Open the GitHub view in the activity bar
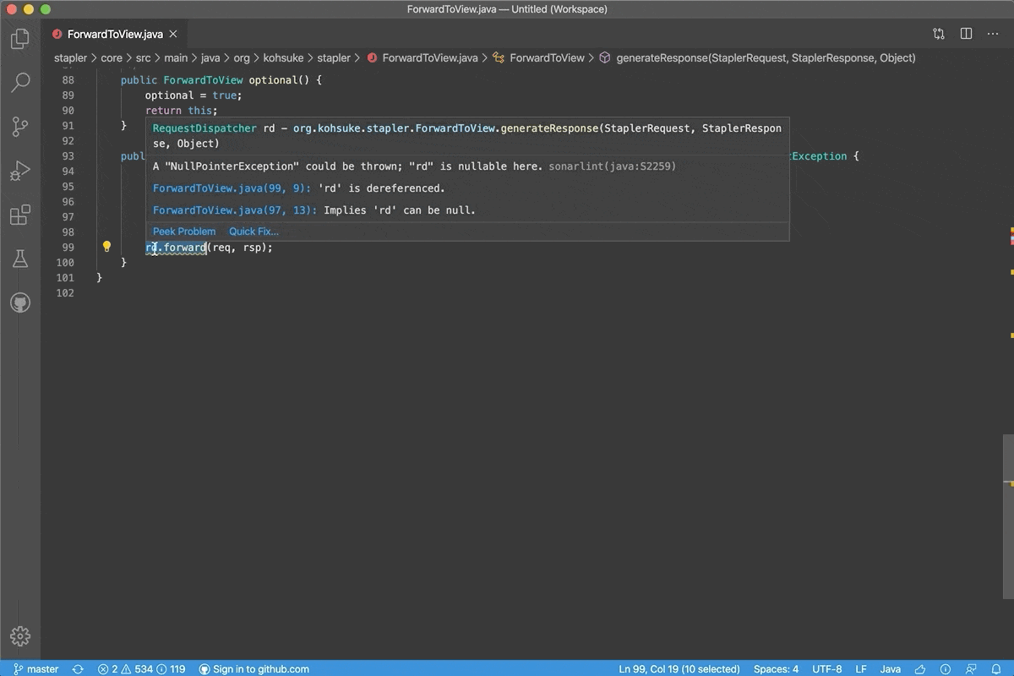Screen dimensions: 1014x676 pos(20,303)
